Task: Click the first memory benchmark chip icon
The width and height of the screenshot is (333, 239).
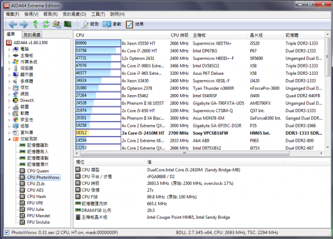Action: [22, 145]
